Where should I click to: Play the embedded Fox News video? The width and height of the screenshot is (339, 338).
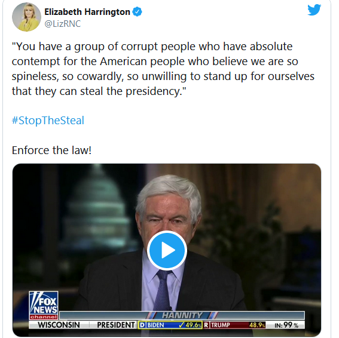tap(167, 250)
